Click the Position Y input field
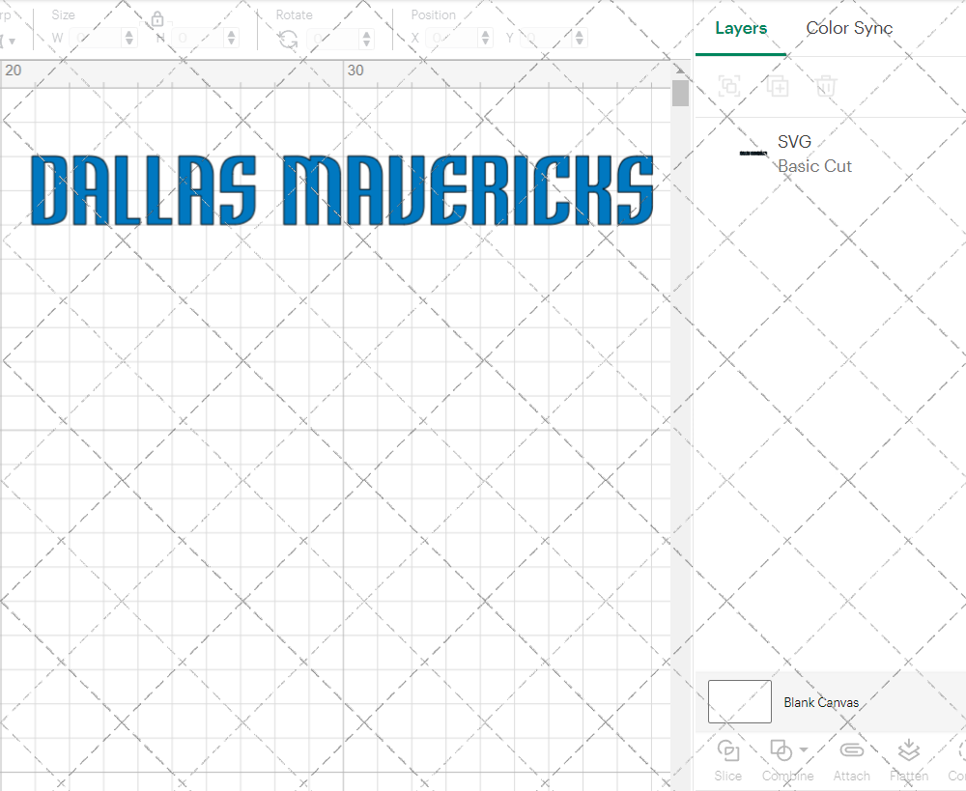Image resolution: width=966 pixels, height=791 pixels. [x=547, y=39]
